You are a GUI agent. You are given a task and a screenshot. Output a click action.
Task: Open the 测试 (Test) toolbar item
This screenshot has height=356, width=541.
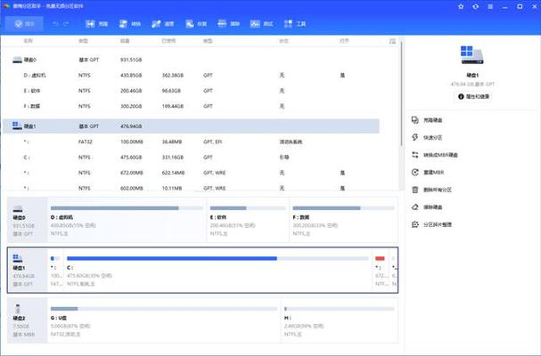pos(263,23)
